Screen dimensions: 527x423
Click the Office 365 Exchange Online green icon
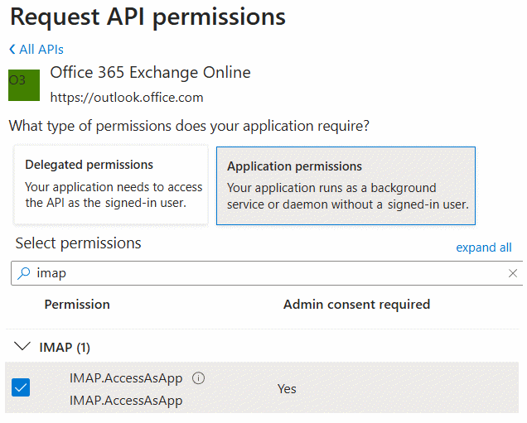point(24,85)
